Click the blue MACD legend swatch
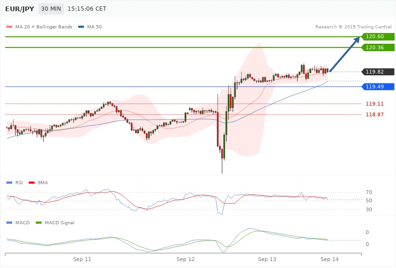Viewport: 396px width, 268px height. point(9,223)
